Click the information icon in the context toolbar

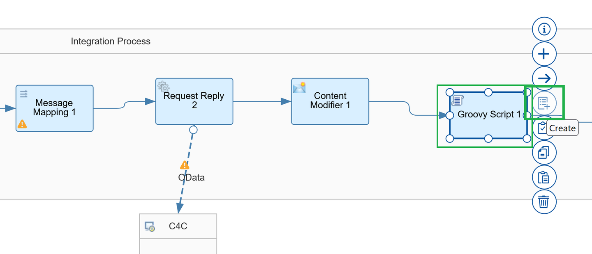pos(544,29)
